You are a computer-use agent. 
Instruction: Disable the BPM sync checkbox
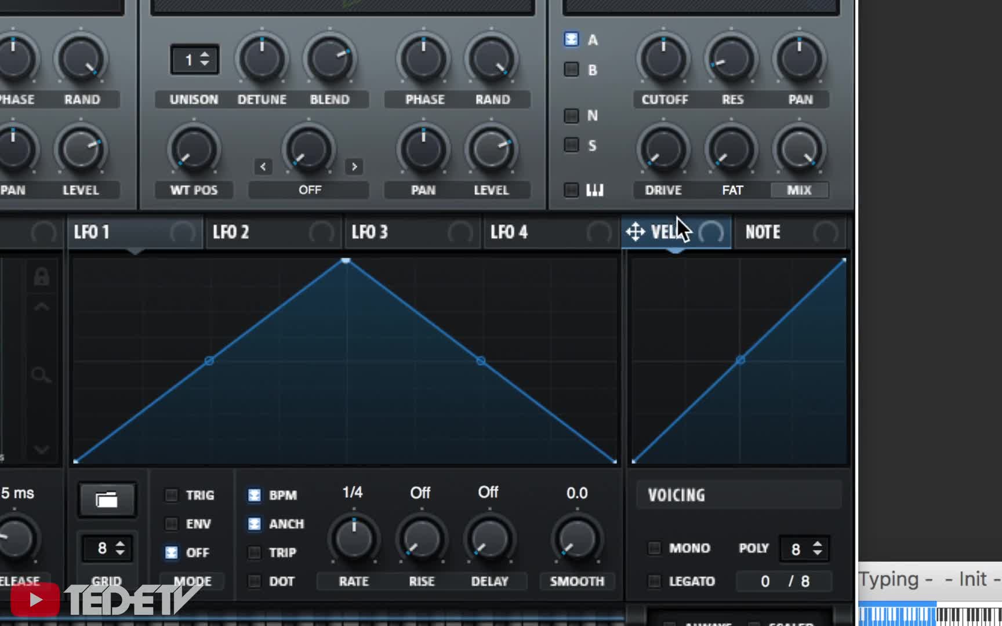(255, 495)
